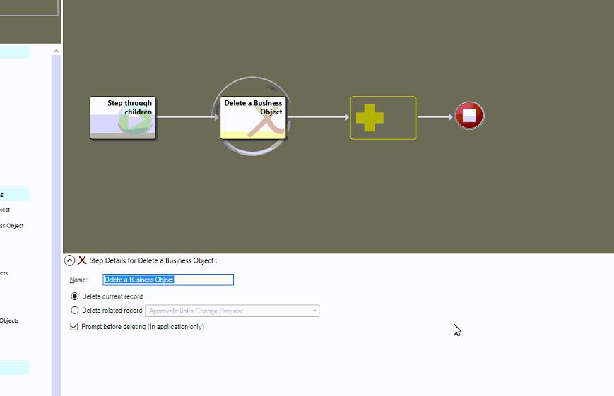Screen dimensions: 614x396
Task: Click dropdown arrow of Approvals links combo
Action: (x=314, y=311)
